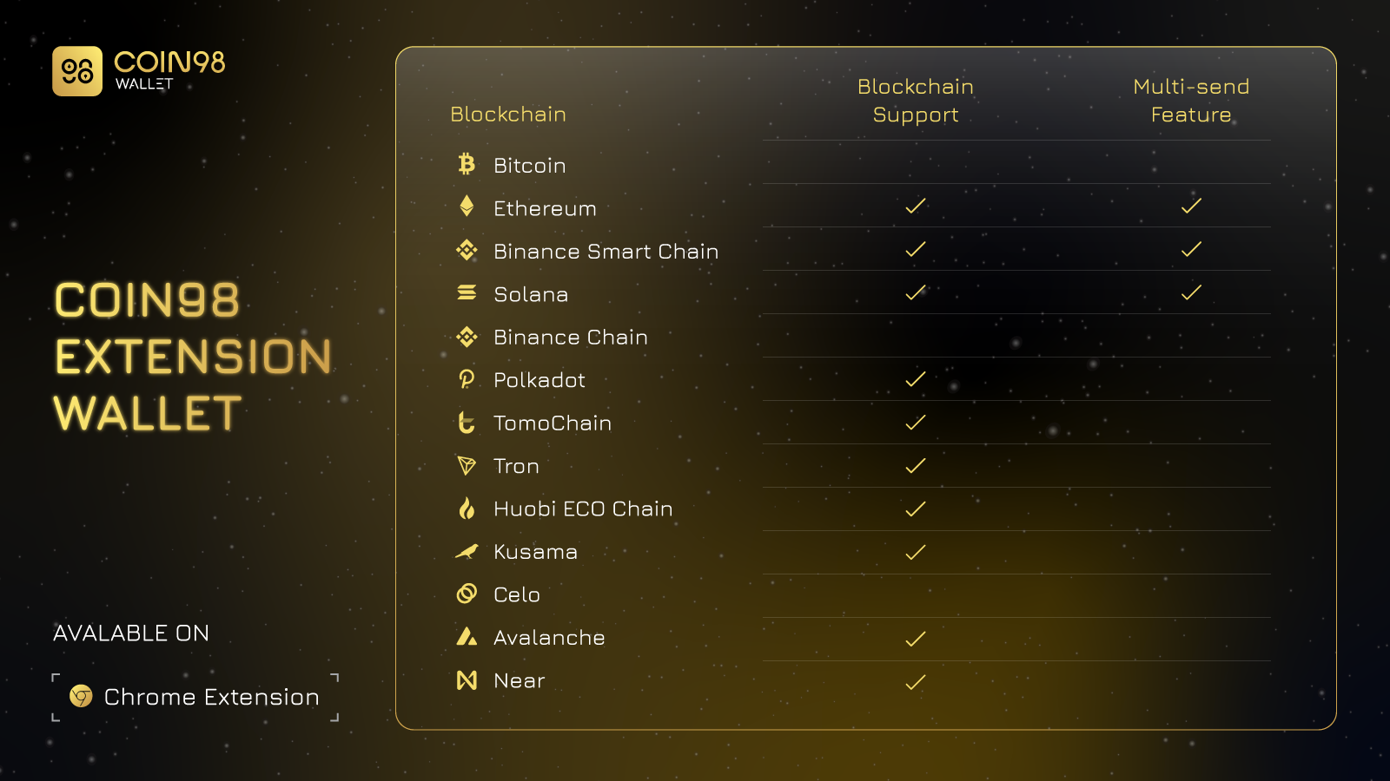Screen dimensions: 1390x781
Task: Click Polkadot's Blockchain Support checkmark
Action: tap(916, 379)
